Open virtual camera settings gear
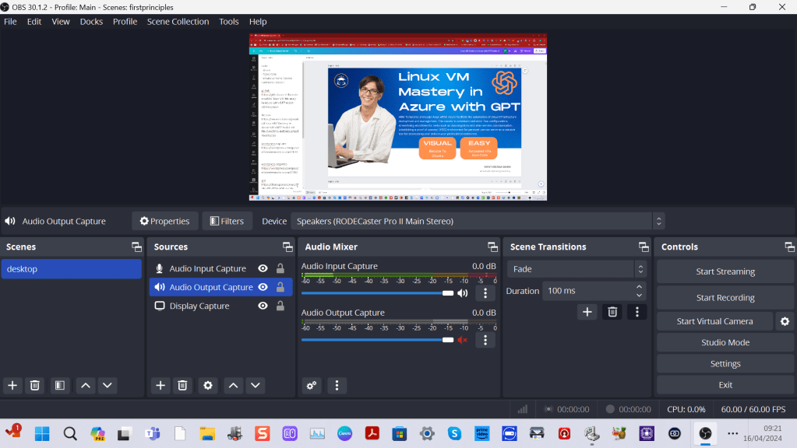797x448 pixels. click(785, 321)
